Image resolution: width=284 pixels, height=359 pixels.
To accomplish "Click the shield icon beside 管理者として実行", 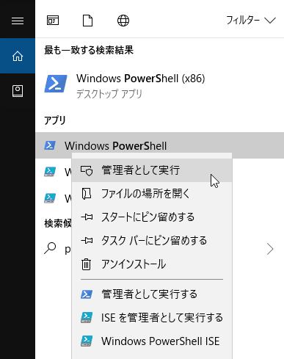I will 87,171.
